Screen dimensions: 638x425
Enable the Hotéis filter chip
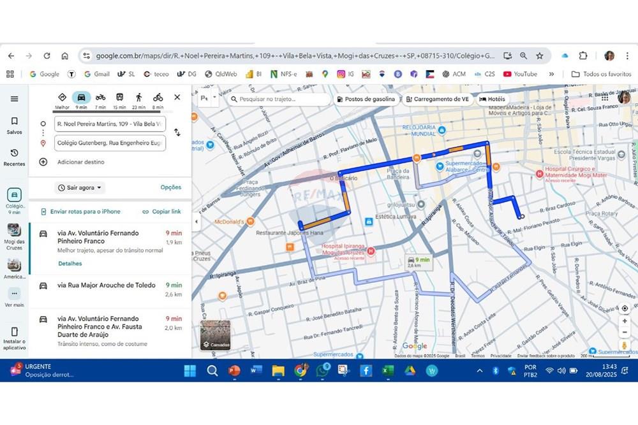492,99
